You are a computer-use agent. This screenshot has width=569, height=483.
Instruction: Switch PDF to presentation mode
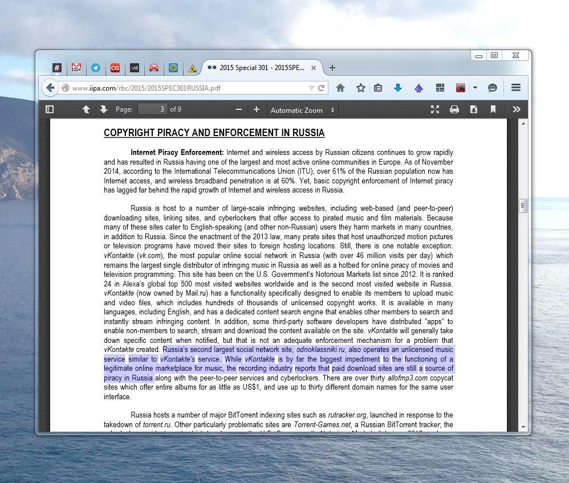click(435, 109)
